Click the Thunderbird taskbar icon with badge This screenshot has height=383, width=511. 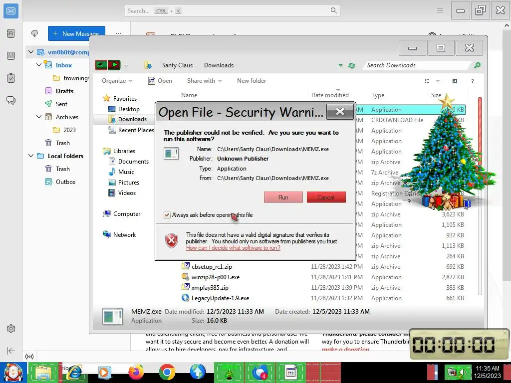259,372
